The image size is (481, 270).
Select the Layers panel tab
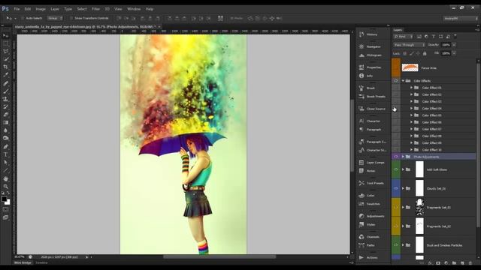398,30
